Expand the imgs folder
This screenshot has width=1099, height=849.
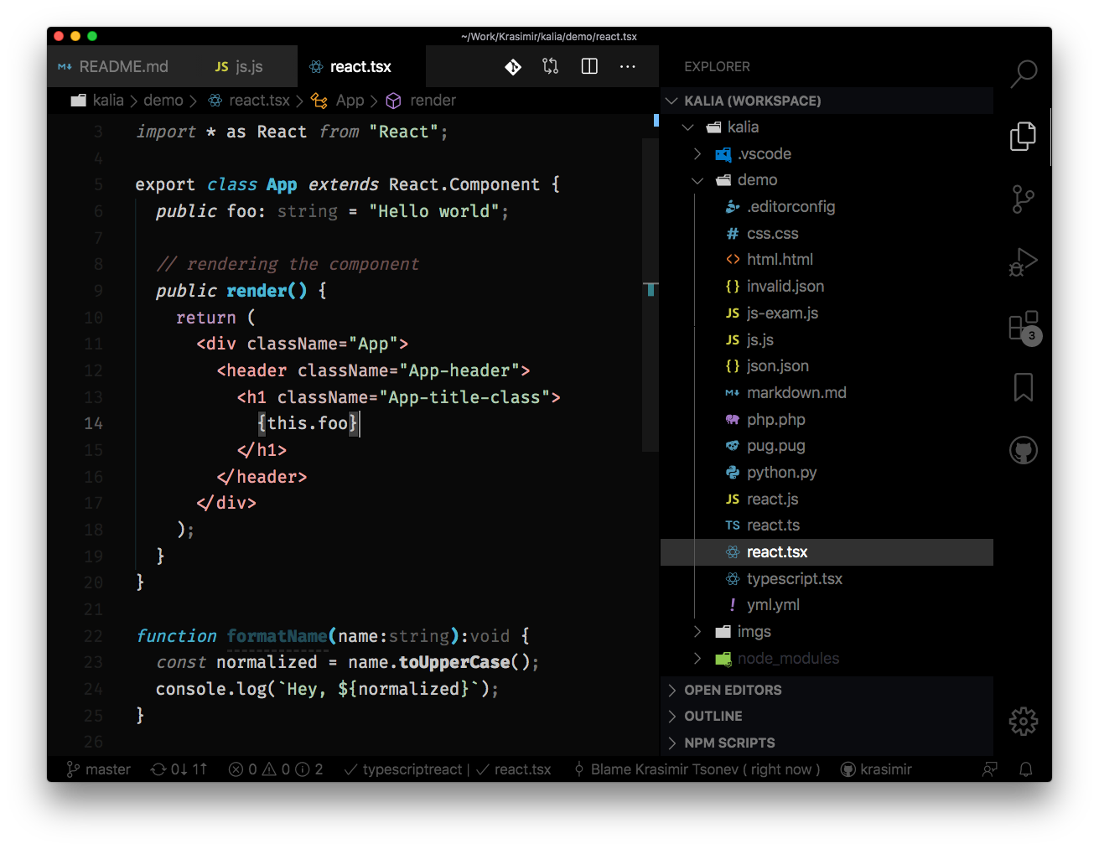[827, 632]
